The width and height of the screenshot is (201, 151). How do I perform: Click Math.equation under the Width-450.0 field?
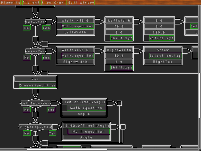point(78,26)
